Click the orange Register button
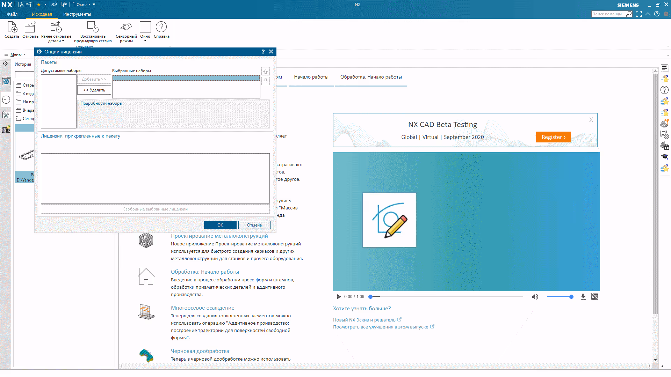This screenshot has width=671, height=377. [553, 137]
